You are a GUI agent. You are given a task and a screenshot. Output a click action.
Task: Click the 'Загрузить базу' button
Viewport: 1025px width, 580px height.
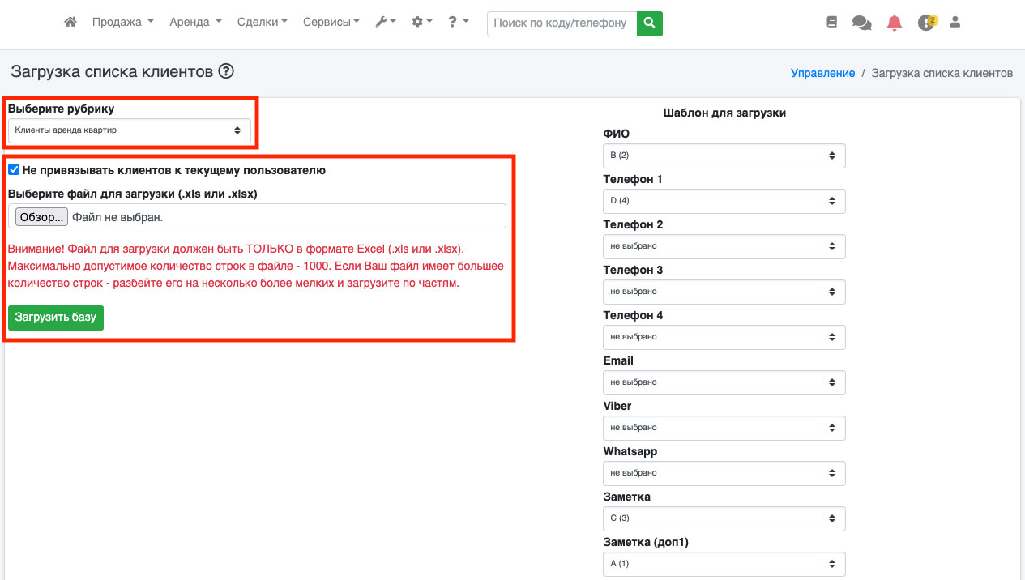click(56, 318)
